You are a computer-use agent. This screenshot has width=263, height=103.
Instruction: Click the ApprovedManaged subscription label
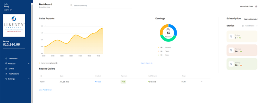pyautogui.click(x=251, y=19)
